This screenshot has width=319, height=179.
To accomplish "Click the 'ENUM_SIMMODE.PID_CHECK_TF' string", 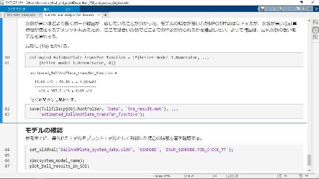I will point(196,150).
